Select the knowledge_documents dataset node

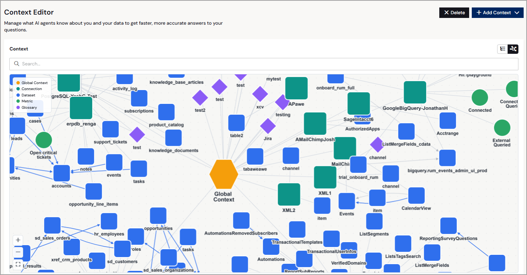pyautogui.click(x=174, y=138)
